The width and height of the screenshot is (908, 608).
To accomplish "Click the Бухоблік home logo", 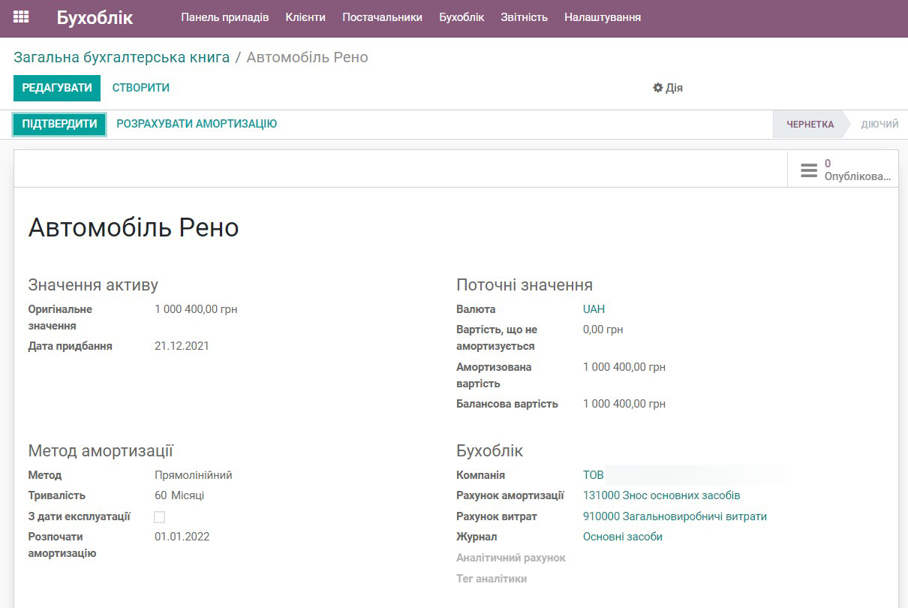I will pos(93,16).
